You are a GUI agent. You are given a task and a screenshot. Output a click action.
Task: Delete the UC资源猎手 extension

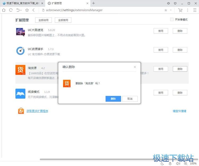pyautogui.click(x=180, y=50)
